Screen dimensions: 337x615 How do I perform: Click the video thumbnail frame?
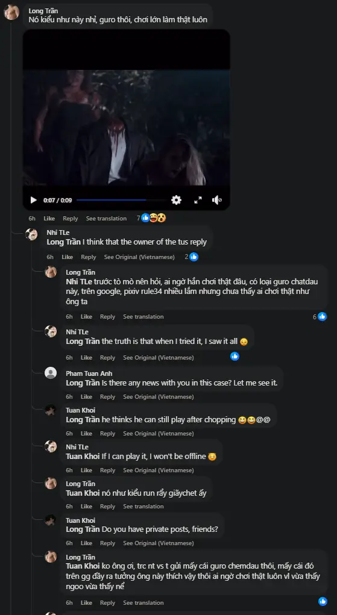click(x=127, y=128)
